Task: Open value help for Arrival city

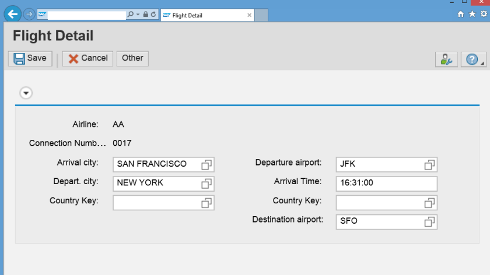Action: pos(207,165)
